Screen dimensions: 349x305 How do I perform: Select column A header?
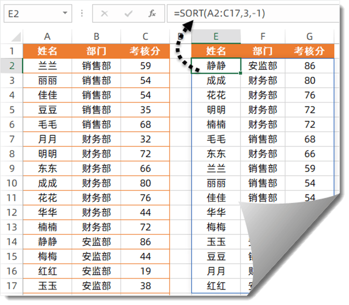(47, 36)
